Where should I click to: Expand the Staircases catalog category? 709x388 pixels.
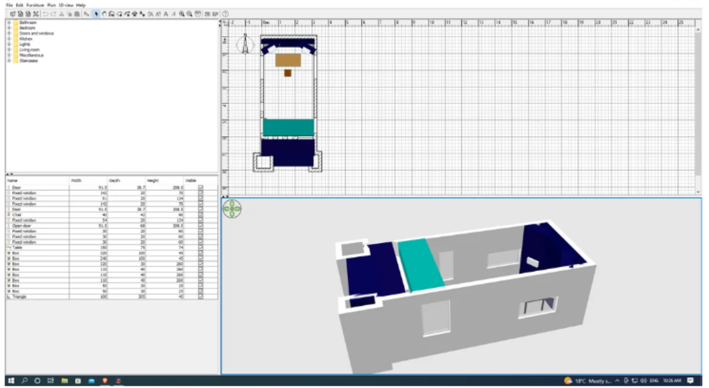[x=9, y=60]
